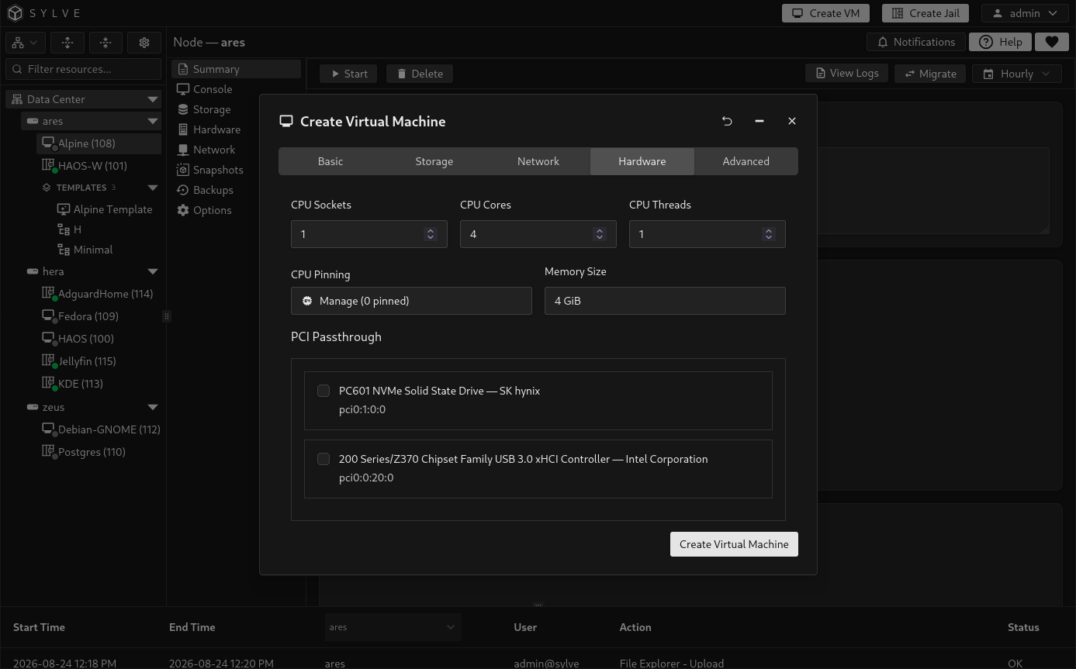1076x669 pixels.
Task: Collapse the hera node arrow
Action: [x=153, y=271]
